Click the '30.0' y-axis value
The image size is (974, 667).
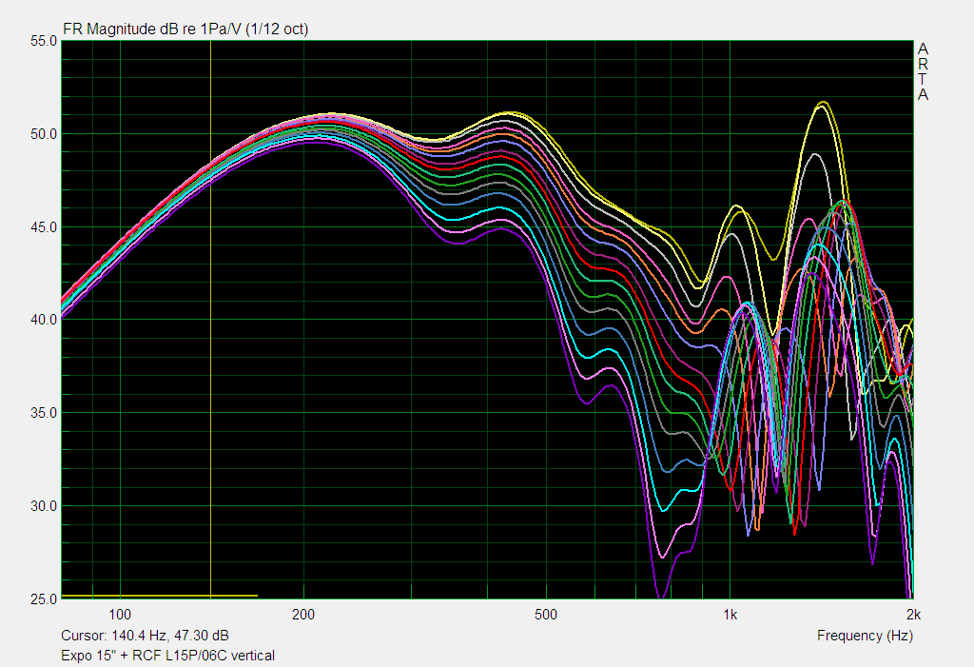pos(44,506)
